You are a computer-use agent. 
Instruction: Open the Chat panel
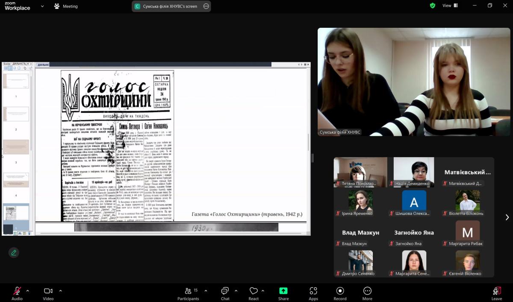pyautogui.click(x=225, y=293)
